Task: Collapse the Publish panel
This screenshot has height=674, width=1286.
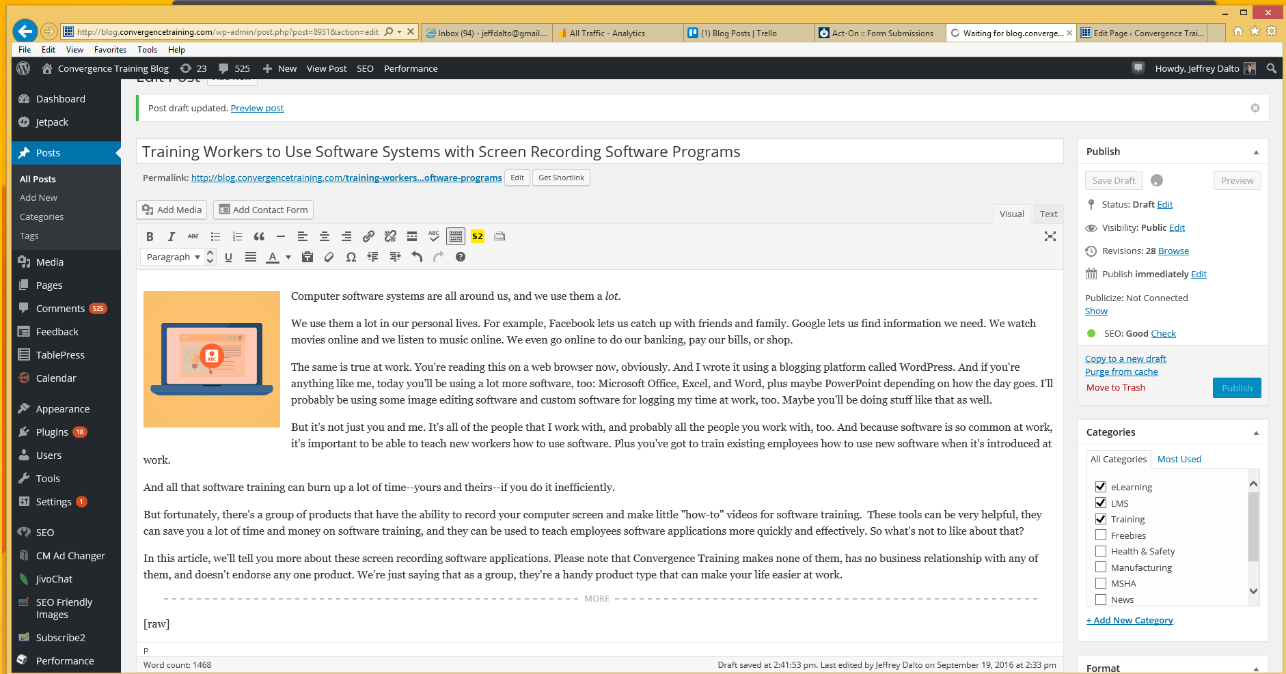Action: tap(1256, 152)
